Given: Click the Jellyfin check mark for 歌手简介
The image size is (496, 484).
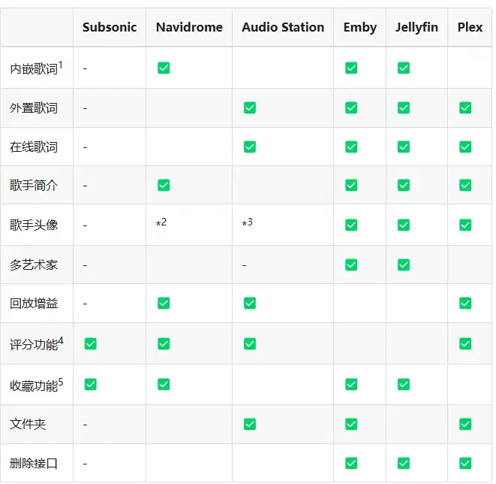Looking at the screenshot, I should [x=404, y=186].
